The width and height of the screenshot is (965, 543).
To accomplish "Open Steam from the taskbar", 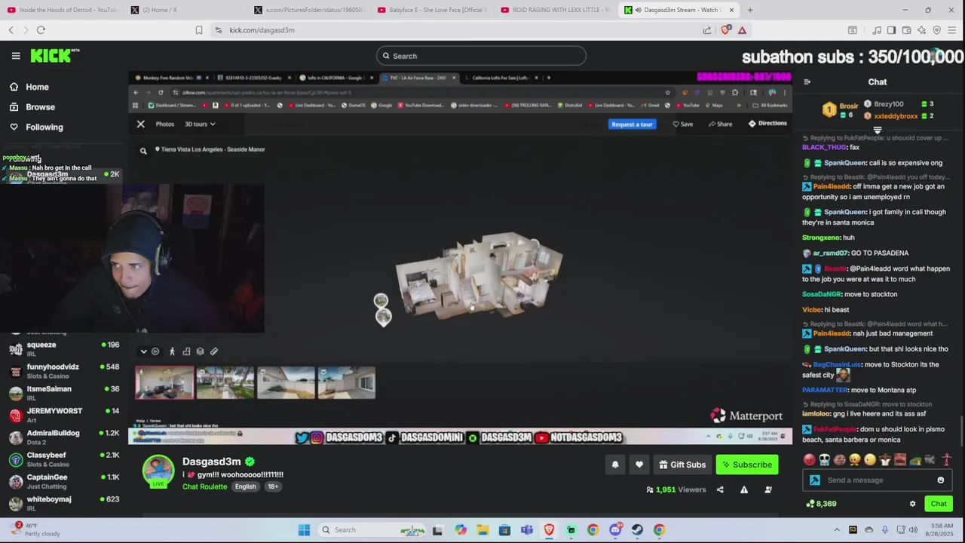I will coord(637,530).
